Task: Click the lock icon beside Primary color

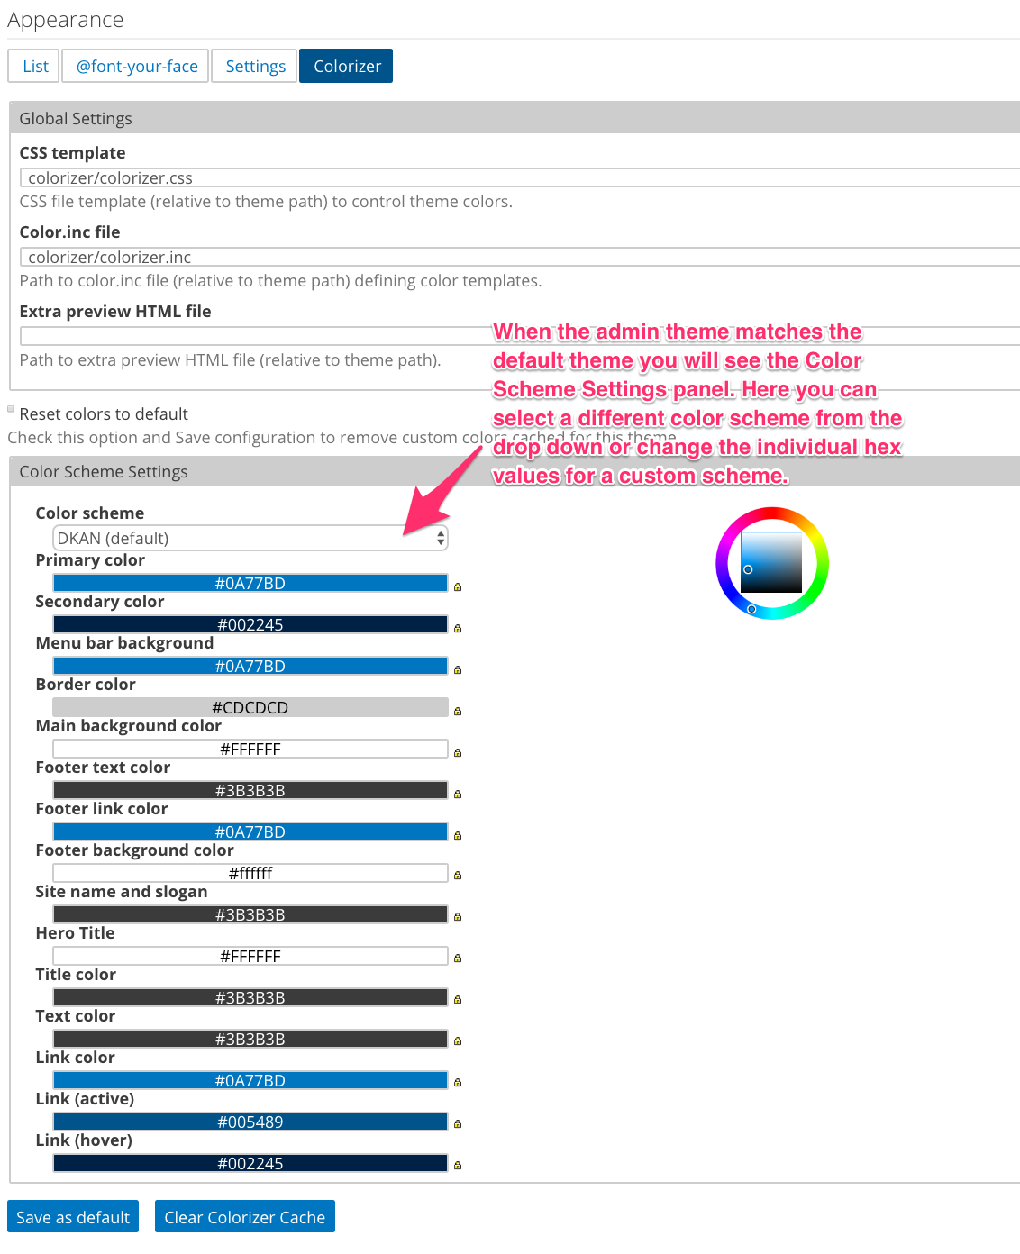Action: 458,587
